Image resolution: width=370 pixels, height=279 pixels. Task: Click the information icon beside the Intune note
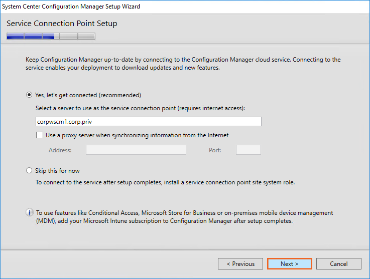tap(29, 213)
